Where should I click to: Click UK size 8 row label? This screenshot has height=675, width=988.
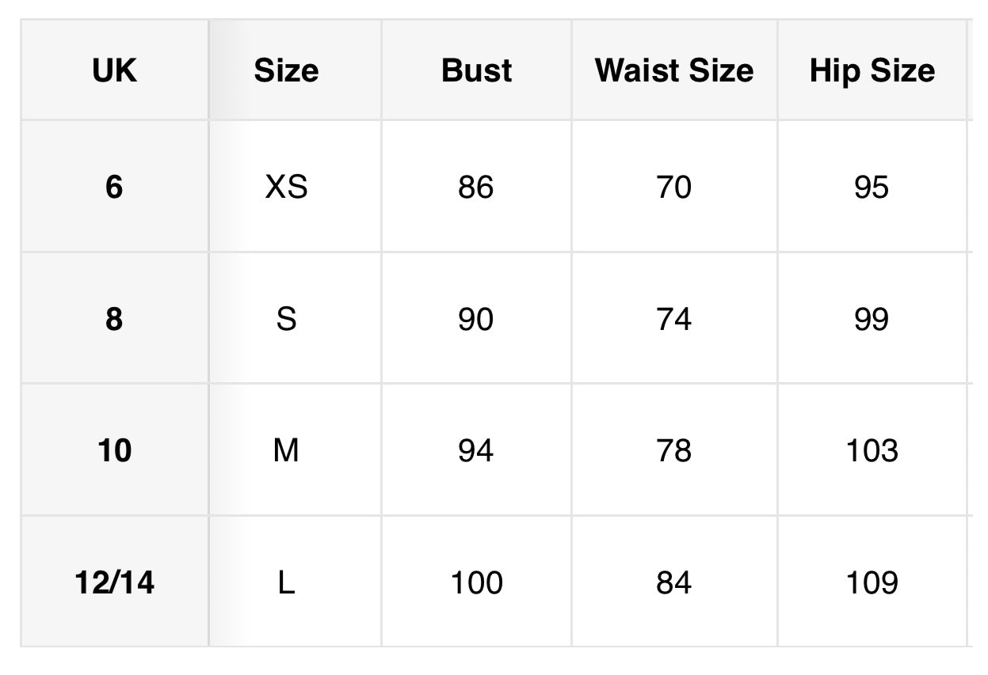[x=114, y=319]
